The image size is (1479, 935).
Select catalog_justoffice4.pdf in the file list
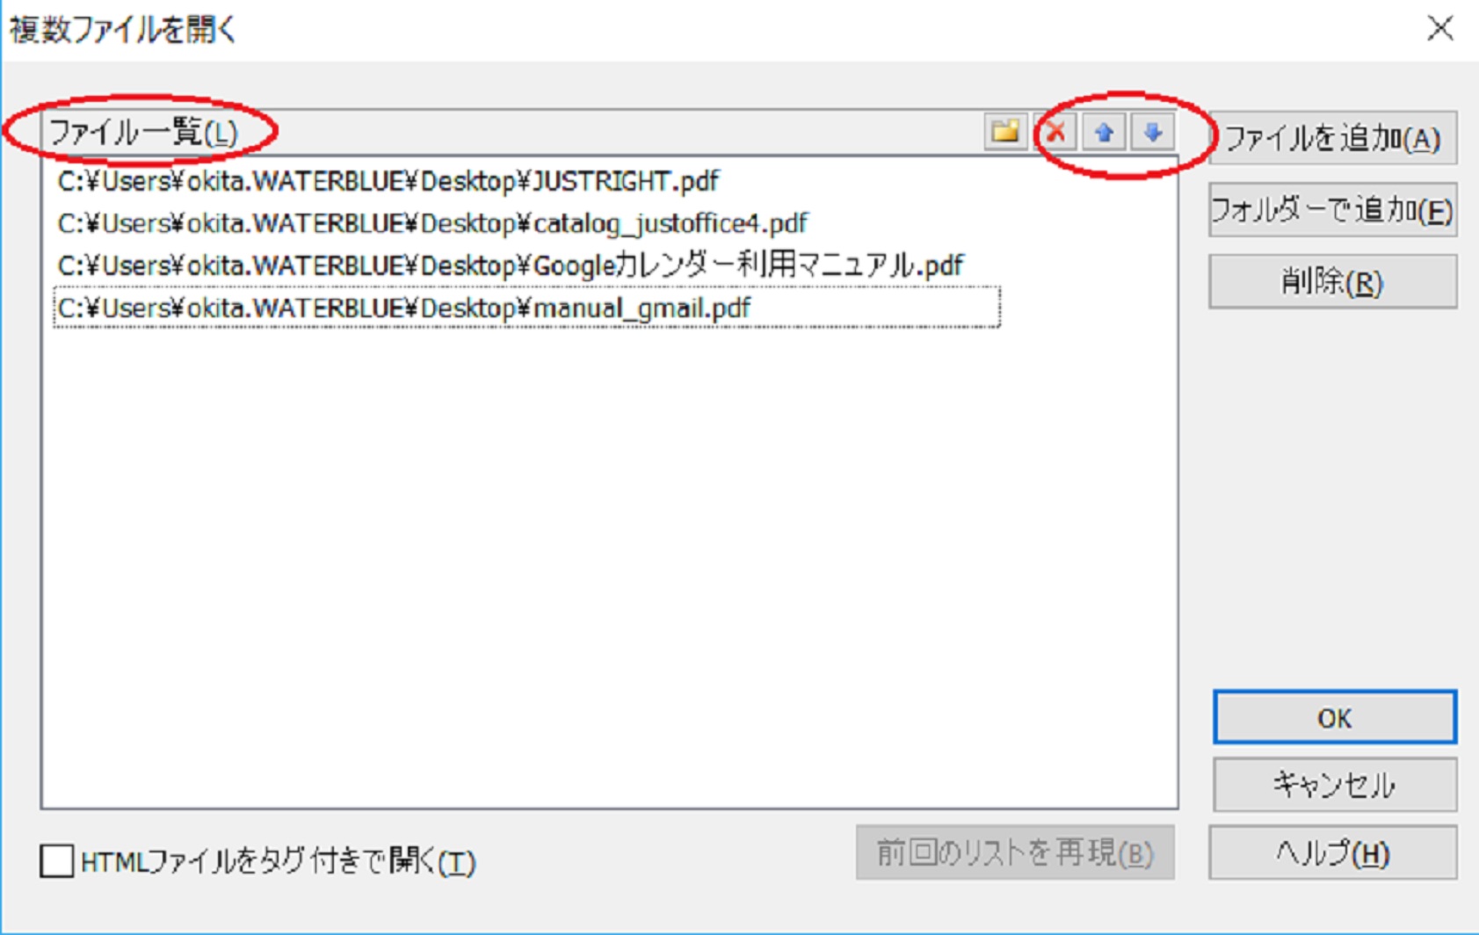point(432,223)
